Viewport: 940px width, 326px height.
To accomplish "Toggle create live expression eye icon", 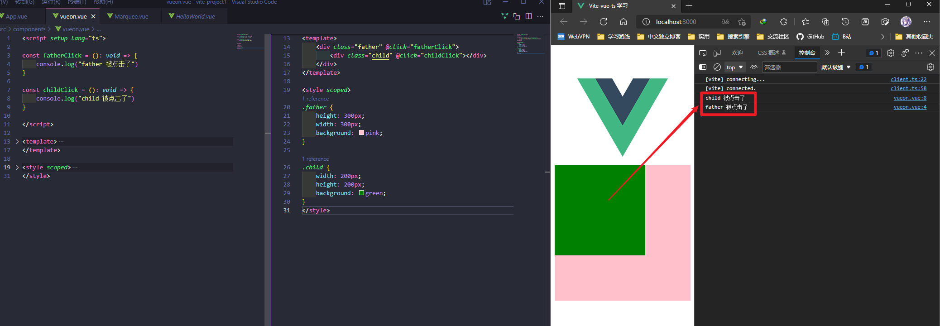I will 754,67.
